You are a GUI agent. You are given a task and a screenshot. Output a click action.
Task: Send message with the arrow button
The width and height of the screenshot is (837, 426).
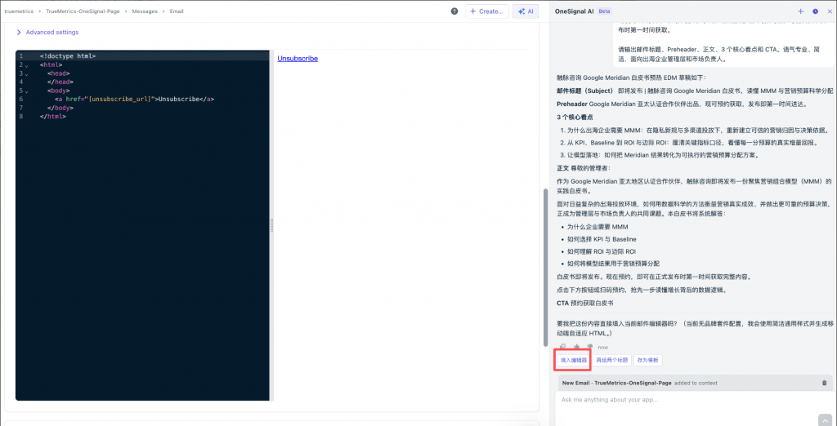[x=824, y=419]
